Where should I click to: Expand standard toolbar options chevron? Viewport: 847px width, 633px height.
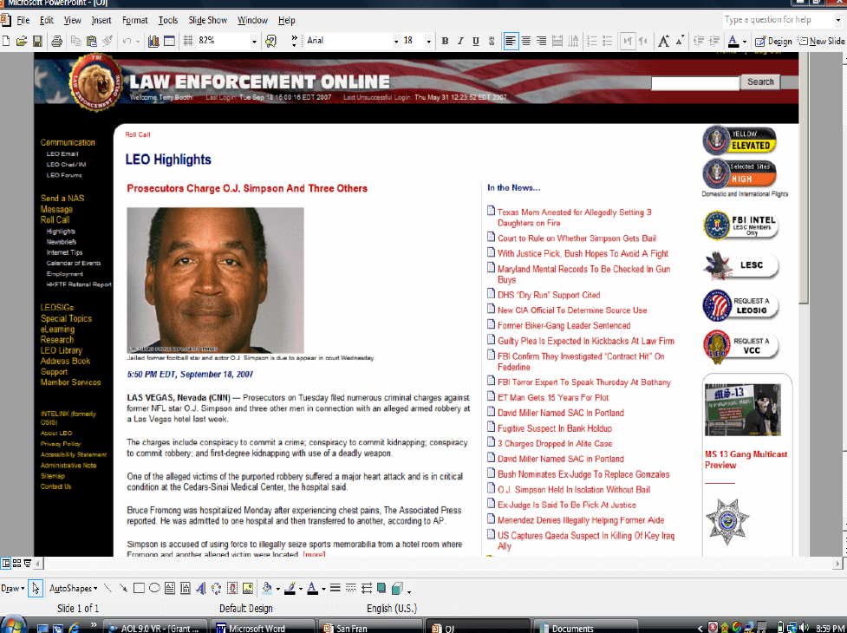(294, 41)
